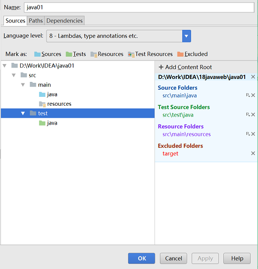The image size is (258, 269).
Task: Switch to the Dependencies tab
Action: [64, 20]
